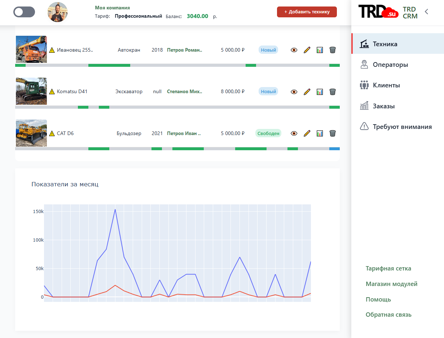
Task: Click the blue segment on CAT D6 timeline
Action: tap(334, 149)
